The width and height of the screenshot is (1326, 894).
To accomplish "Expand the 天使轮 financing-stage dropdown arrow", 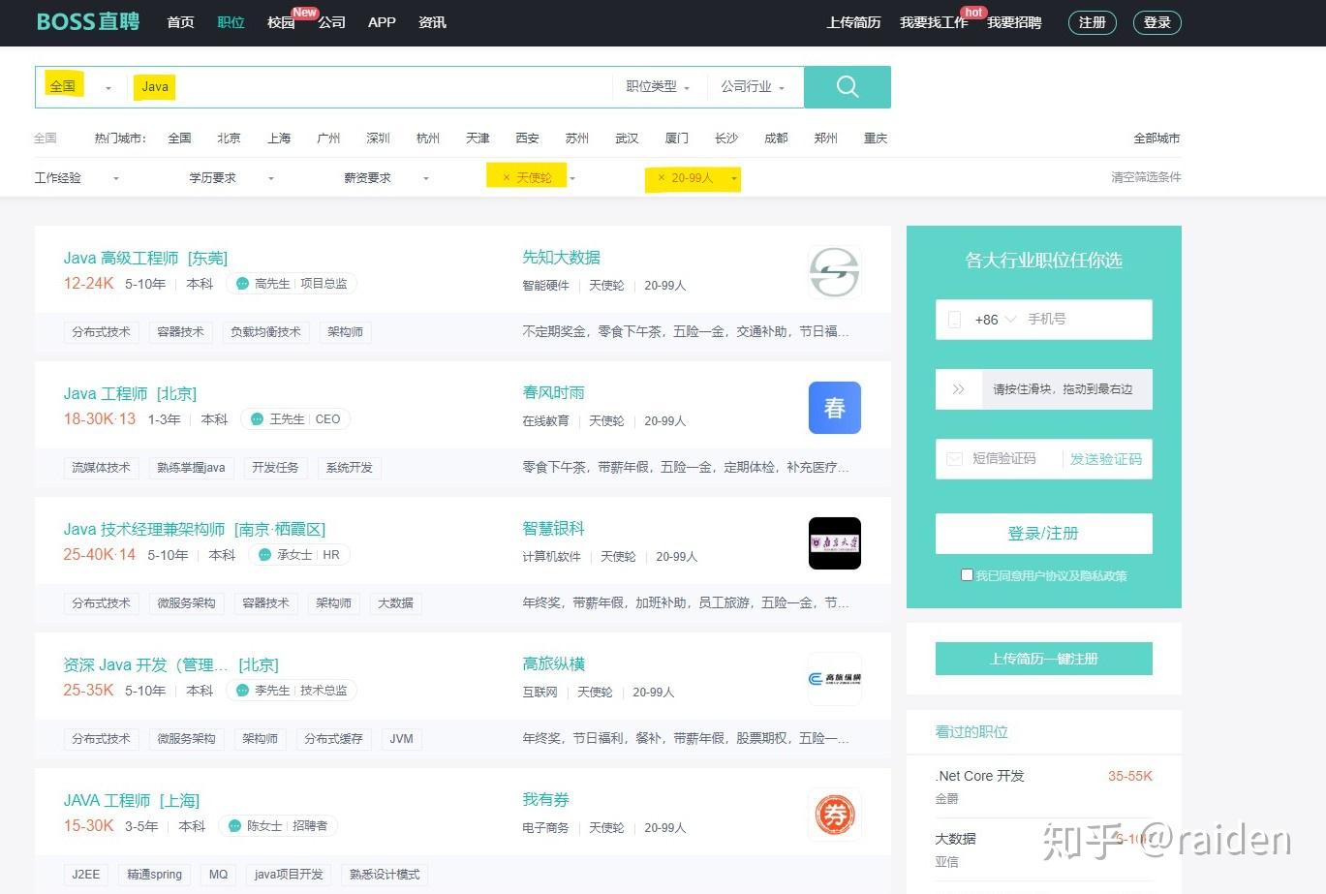I will (x=572, y=179).
